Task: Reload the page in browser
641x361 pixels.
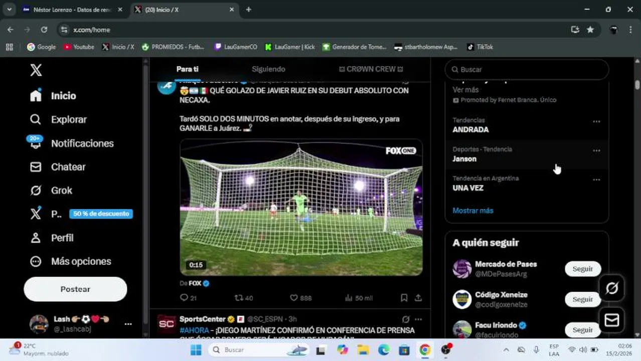Action: coord(44,30)
